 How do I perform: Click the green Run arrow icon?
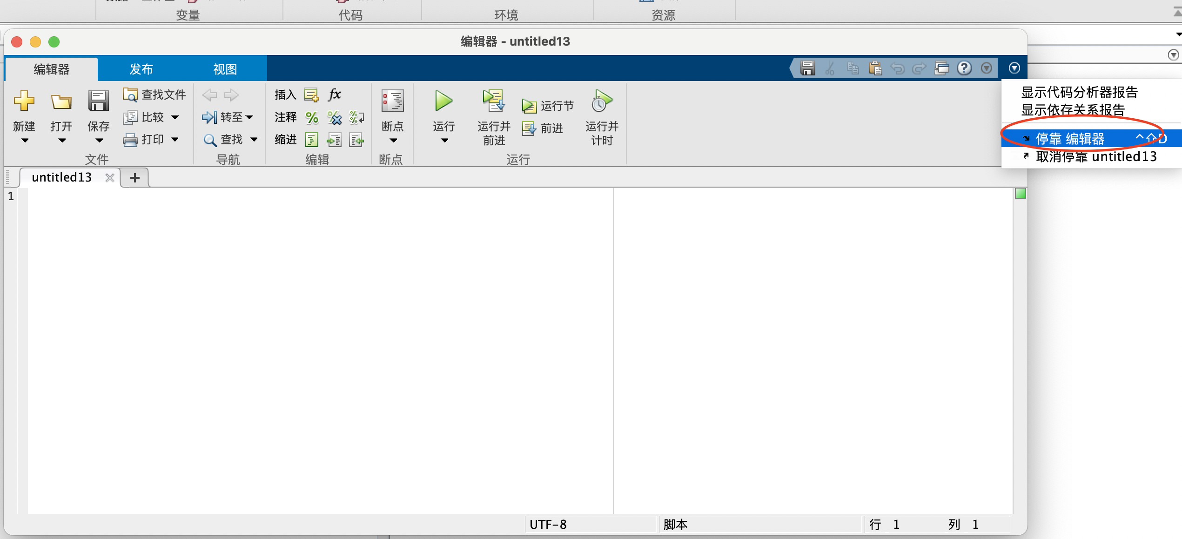pyautogui.click(x=443, y=101)
